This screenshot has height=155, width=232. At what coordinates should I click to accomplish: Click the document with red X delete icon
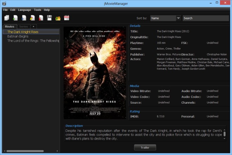[x=41, y=18]
